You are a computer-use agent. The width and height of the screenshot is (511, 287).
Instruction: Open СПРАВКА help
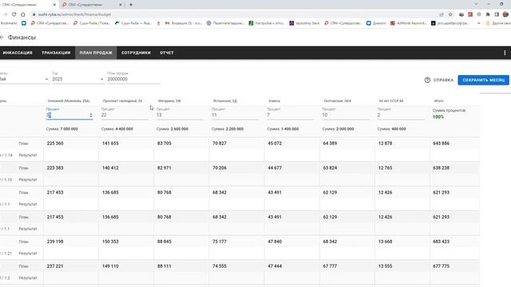439,80
